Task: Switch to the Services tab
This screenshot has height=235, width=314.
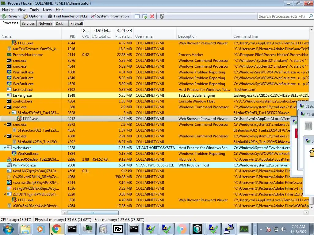Action: point(28,23)
